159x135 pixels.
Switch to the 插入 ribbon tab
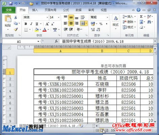tap(35, 10)
